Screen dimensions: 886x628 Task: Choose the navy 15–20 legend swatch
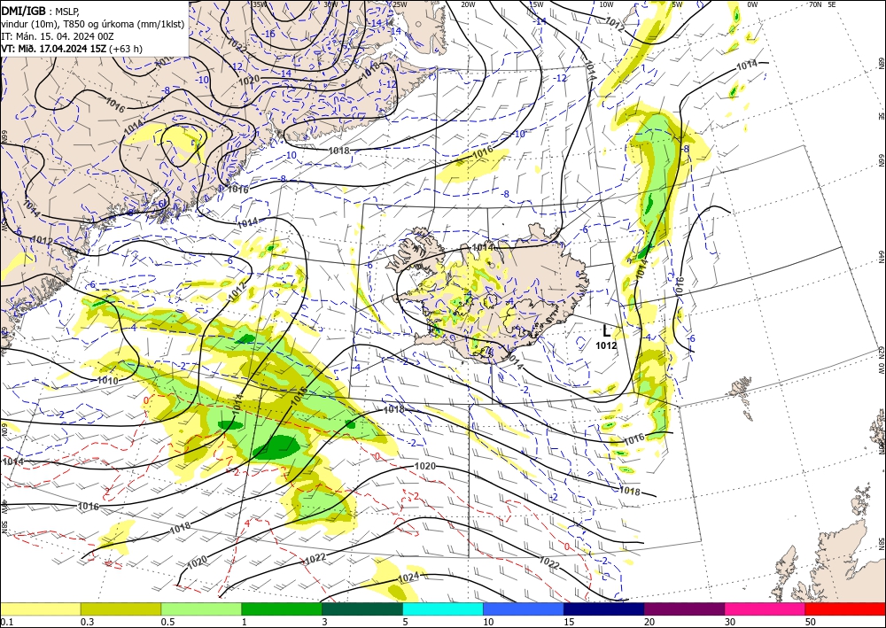tap(603, 609)
